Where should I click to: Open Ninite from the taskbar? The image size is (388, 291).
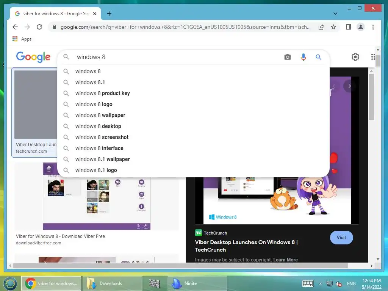(197, 283)
